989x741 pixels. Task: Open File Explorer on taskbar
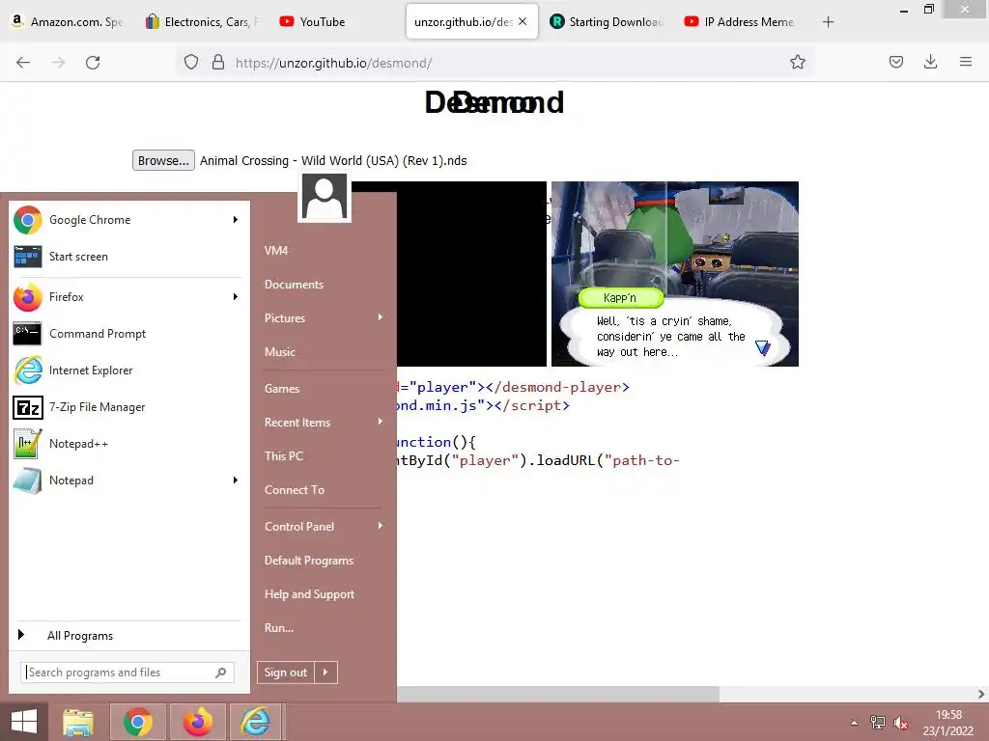[x=78, y=722]
